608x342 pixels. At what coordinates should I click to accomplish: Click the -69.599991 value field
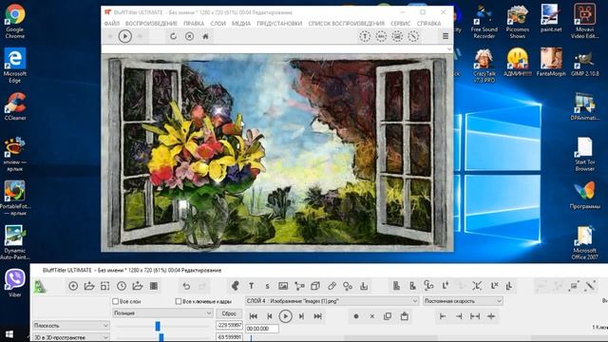coord(229,337)
